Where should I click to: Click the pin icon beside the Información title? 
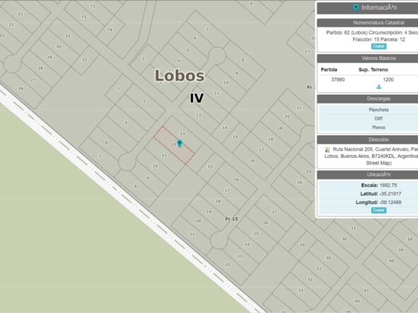pyautogui.click(x=356, y=8)
